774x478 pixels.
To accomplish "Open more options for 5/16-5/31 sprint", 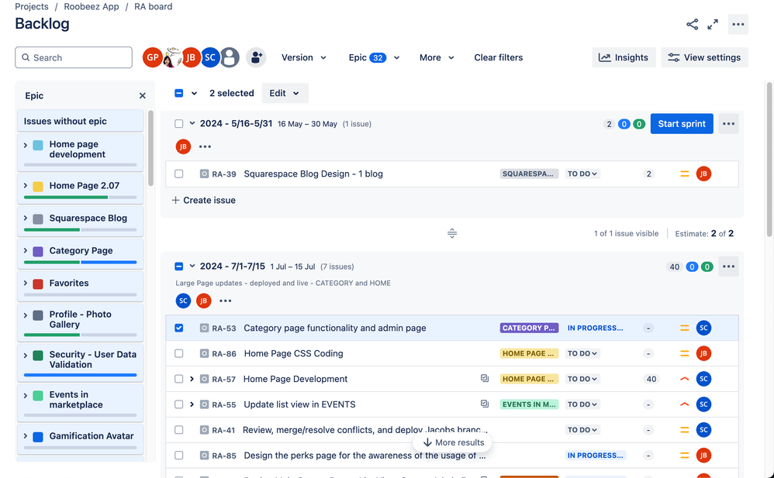I will click(x=728, y=124).
